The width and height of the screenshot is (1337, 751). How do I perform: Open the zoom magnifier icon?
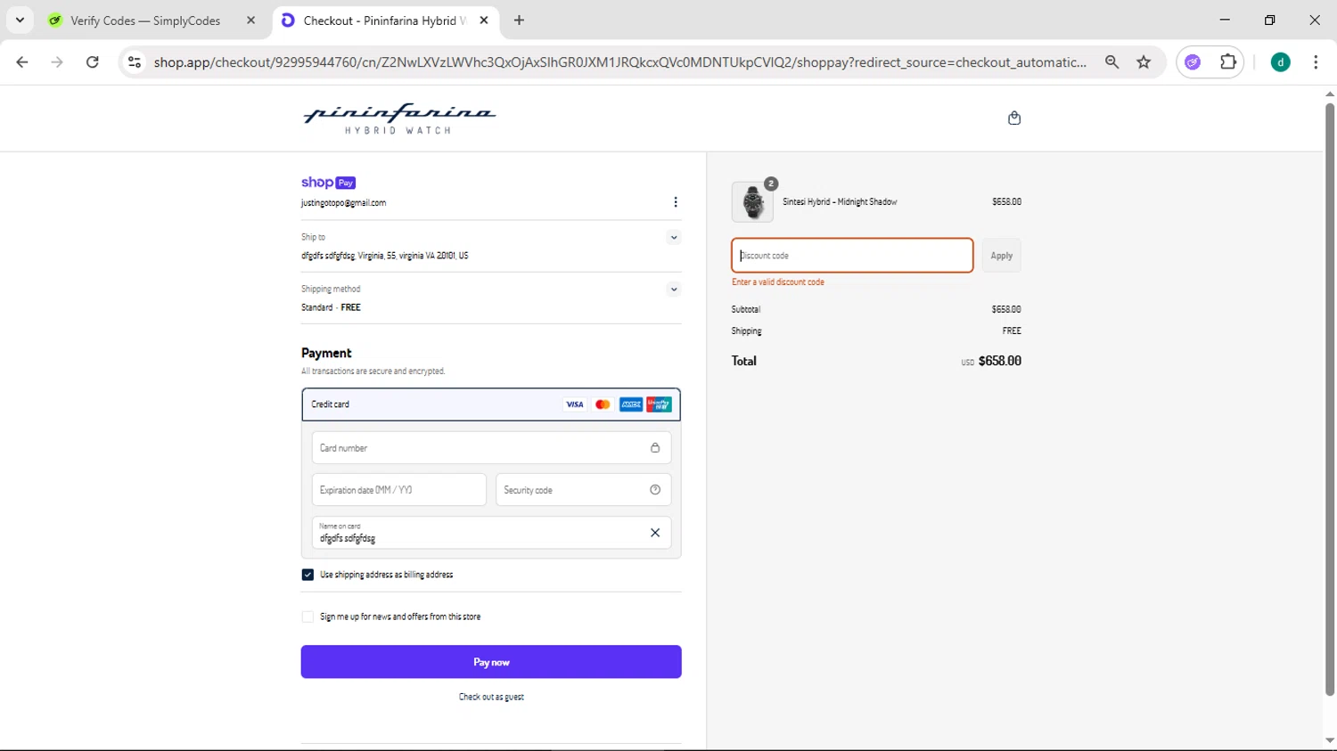pos(1111,62)
